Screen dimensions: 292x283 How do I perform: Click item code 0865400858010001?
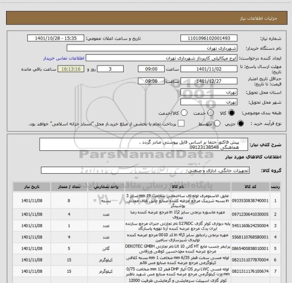(x=250, y=248)
